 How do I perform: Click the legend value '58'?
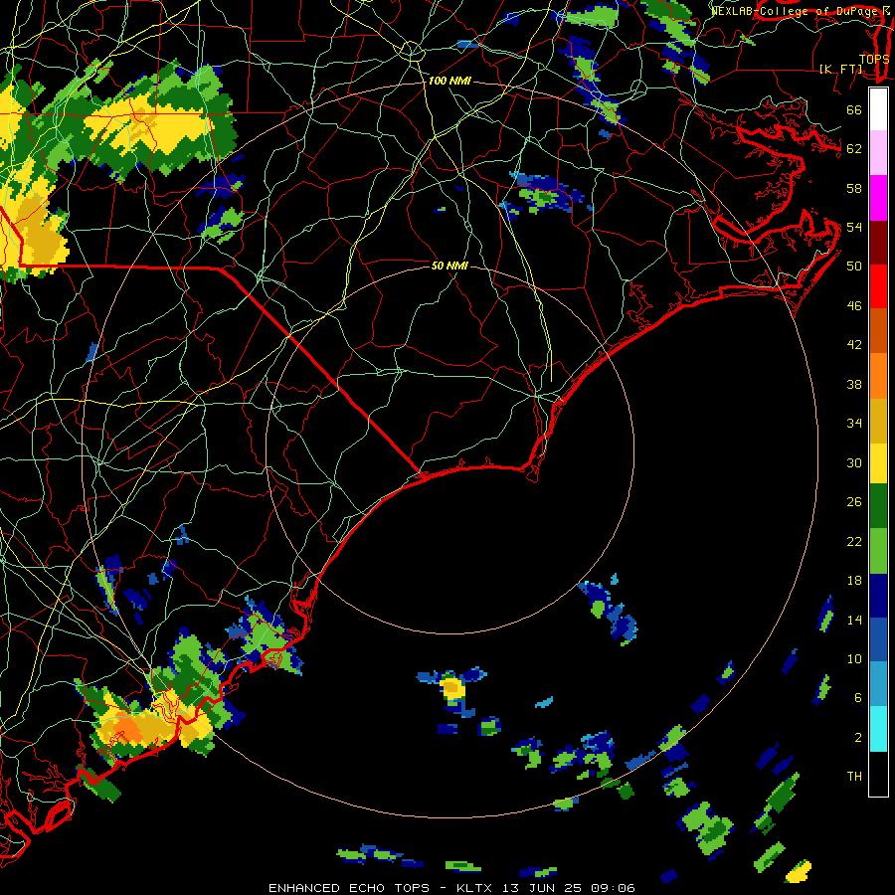point(854,189)
